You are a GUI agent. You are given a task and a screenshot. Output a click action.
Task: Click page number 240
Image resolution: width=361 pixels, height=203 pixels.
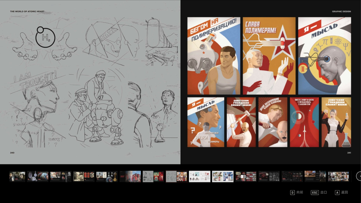tap(12, 153)
